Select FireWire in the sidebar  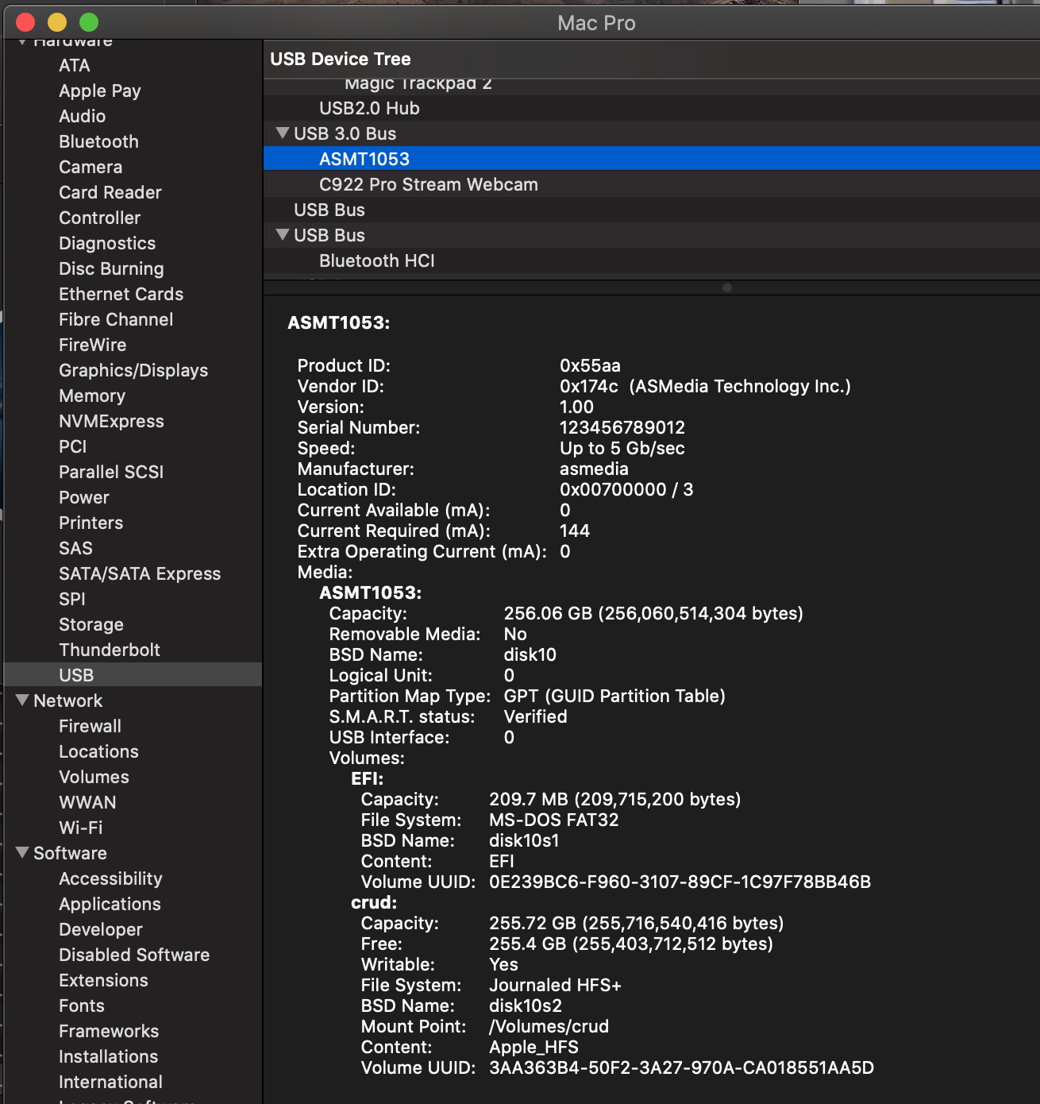coord(93,345)
